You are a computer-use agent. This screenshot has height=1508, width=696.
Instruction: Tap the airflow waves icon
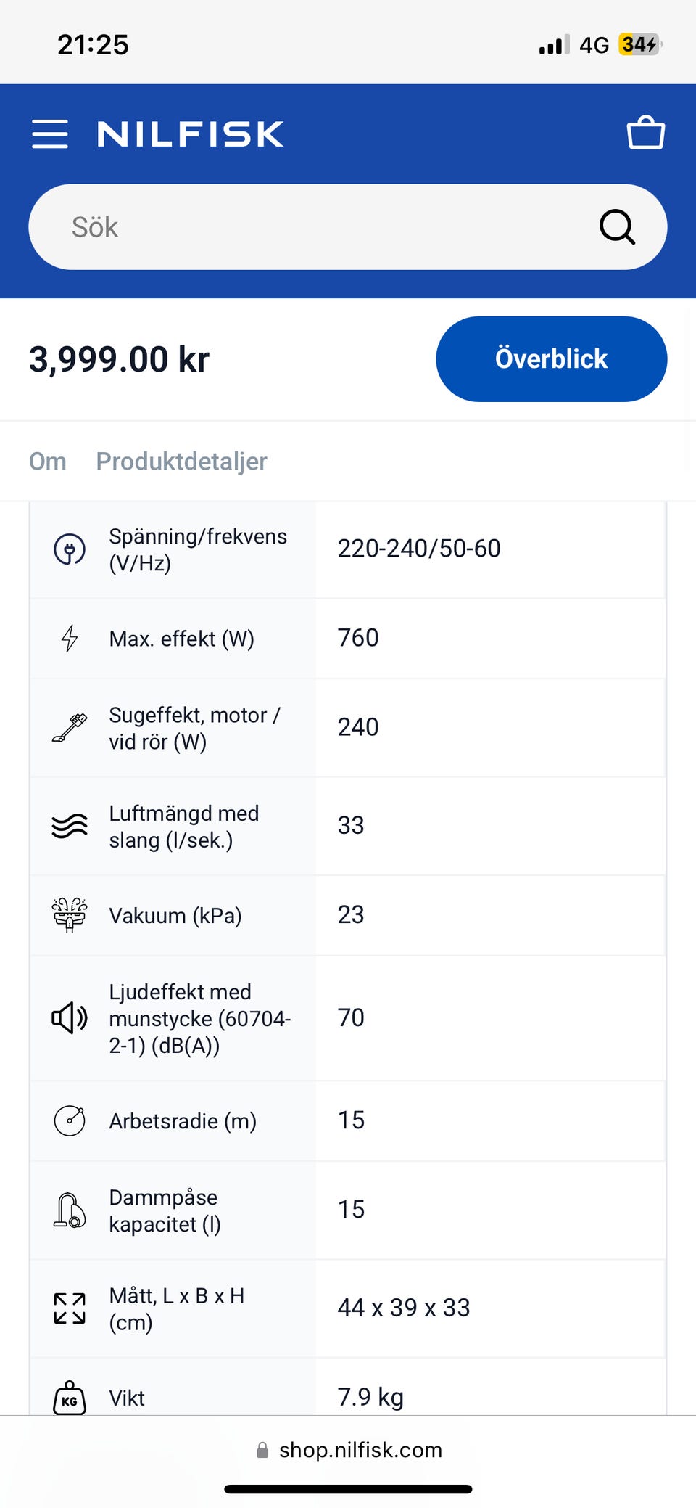coord(70,826)
